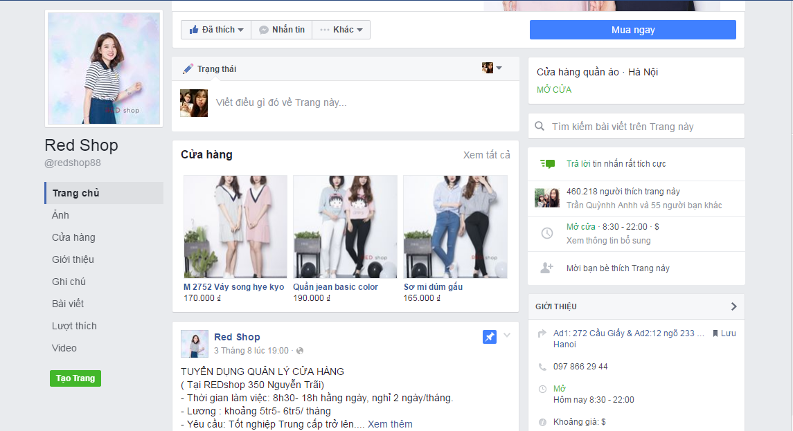Click the Mua ngay button
The image size is (793, 431).
tap(632, 28)
